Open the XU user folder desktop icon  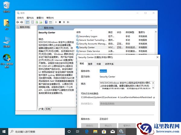pyautogui.click(x=7, y=25)
